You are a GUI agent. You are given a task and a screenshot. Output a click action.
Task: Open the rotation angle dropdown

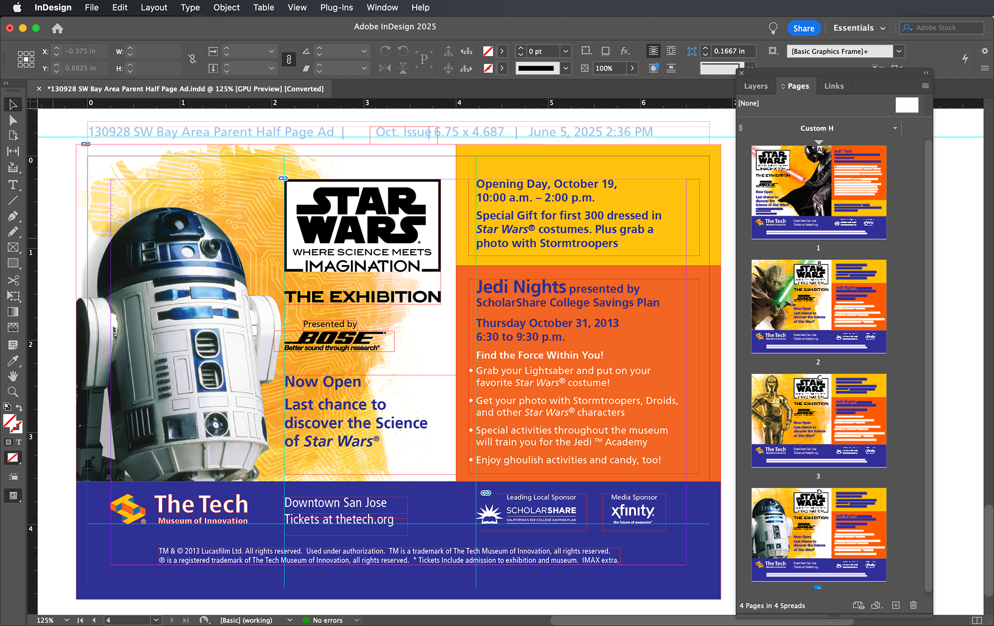coord(364,51)
